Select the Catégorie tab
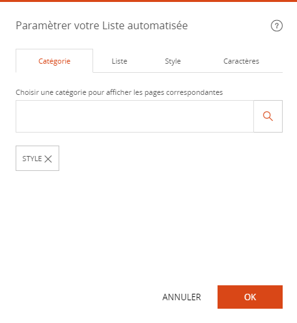 coord(54,61)
